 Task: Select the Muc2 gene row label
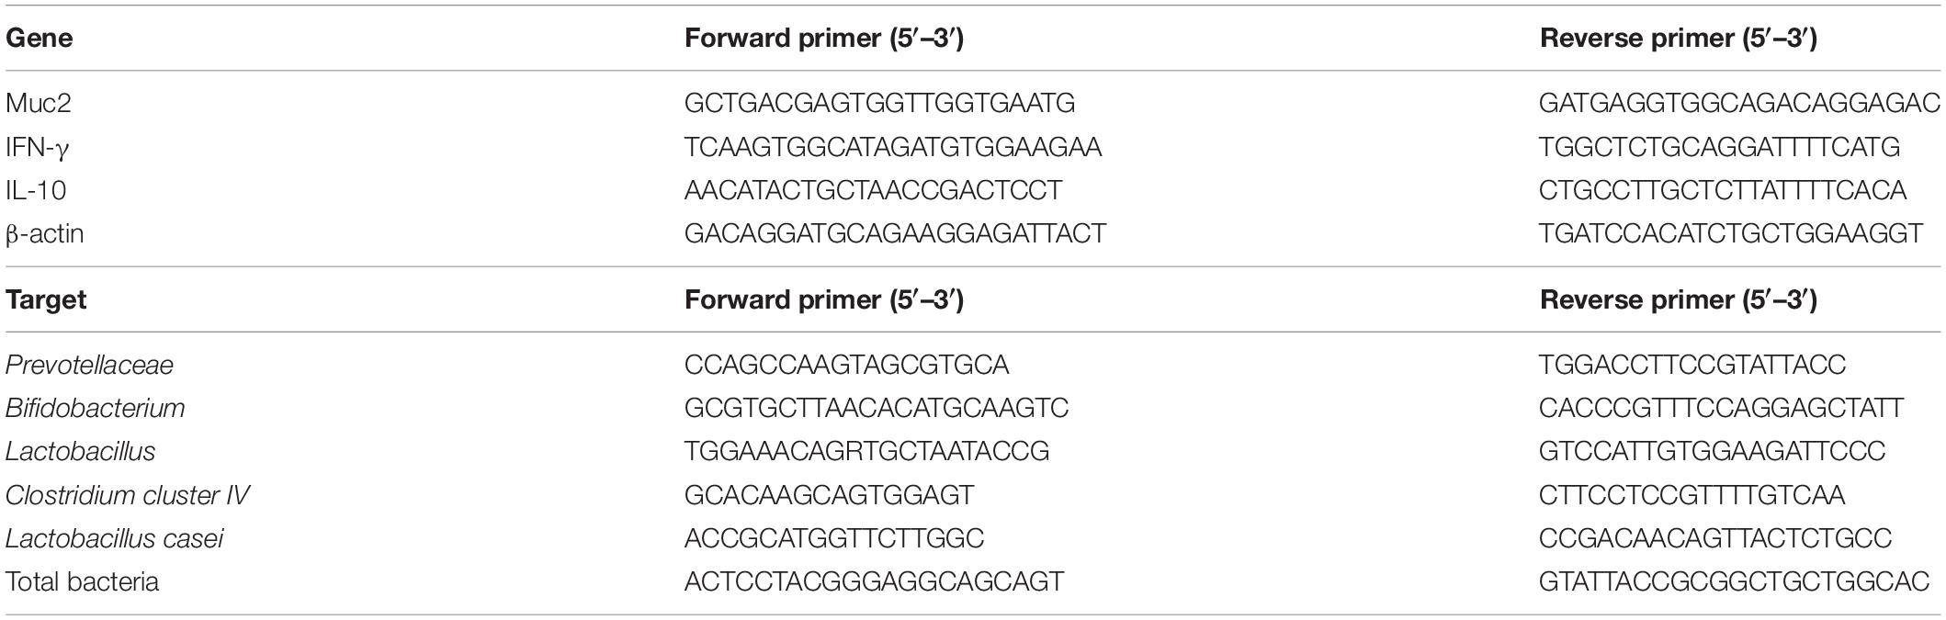38,103
